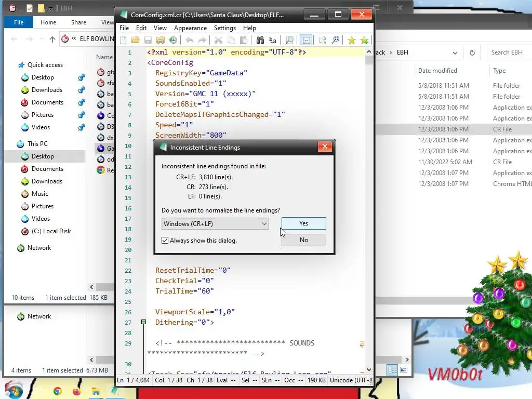Screen dimensions: 532x399
Task: Switch to large thumbnails view icon in Explorer
Action: 404,370
